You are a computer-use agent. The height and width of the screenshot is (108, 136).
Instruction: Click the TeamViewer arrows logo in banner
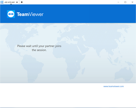11,14
